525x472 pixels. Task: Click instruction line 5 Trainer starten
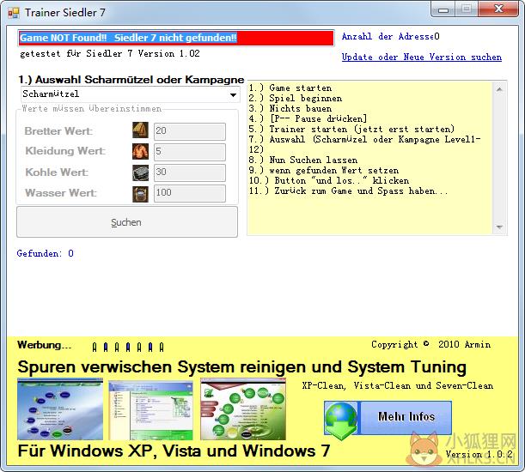351,129
